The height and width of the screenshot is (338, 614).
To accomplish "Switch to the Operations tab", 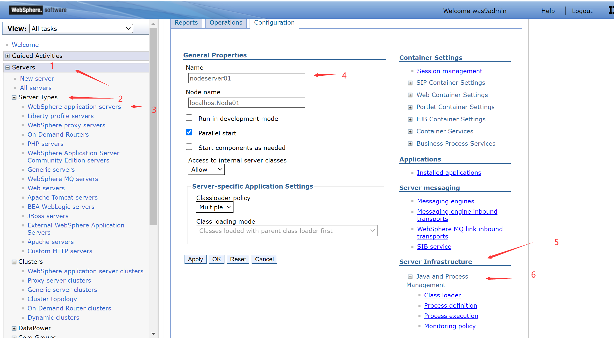I will click(226, 23).
